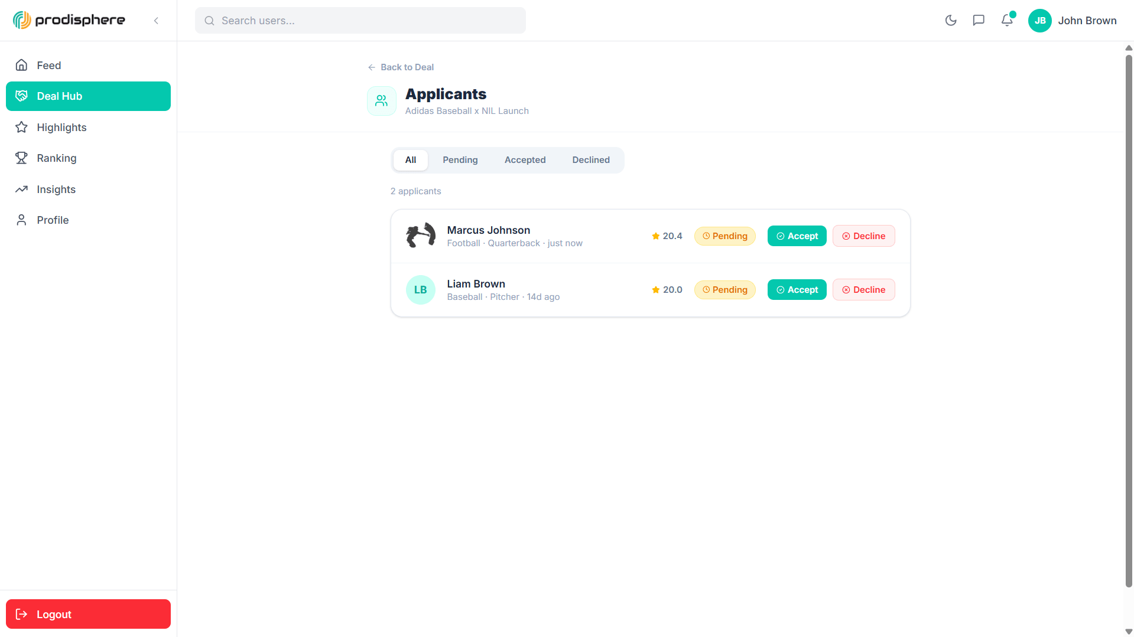
Task: Switch to the Pending tab
Action: point(460,159)
